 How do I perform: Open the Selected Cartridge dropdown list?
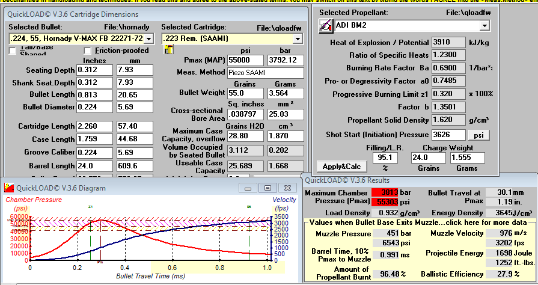point(298,39)
